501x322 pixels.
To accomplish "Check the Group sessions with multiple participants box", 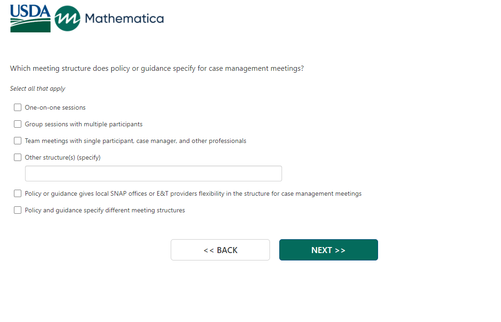I will pos(18,124).
